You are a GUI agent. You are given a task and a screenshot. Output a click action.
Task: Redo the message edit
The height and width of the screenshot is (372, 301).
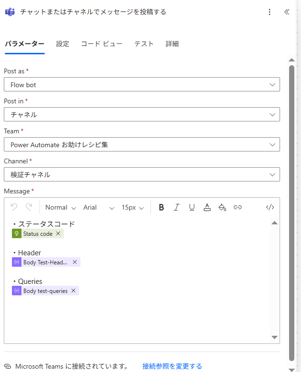(29, 207)
